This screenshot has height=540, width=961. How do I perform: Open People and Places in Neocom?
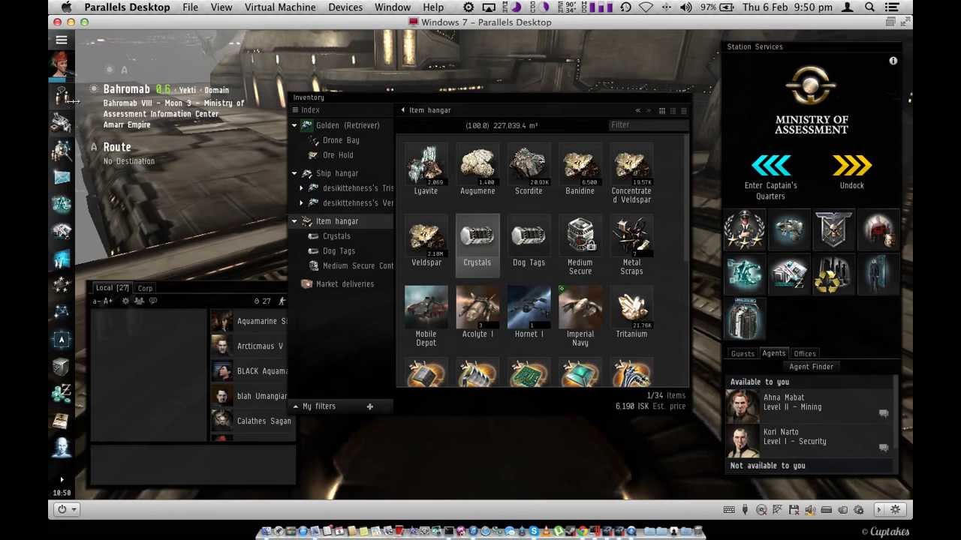pos(62,96)
